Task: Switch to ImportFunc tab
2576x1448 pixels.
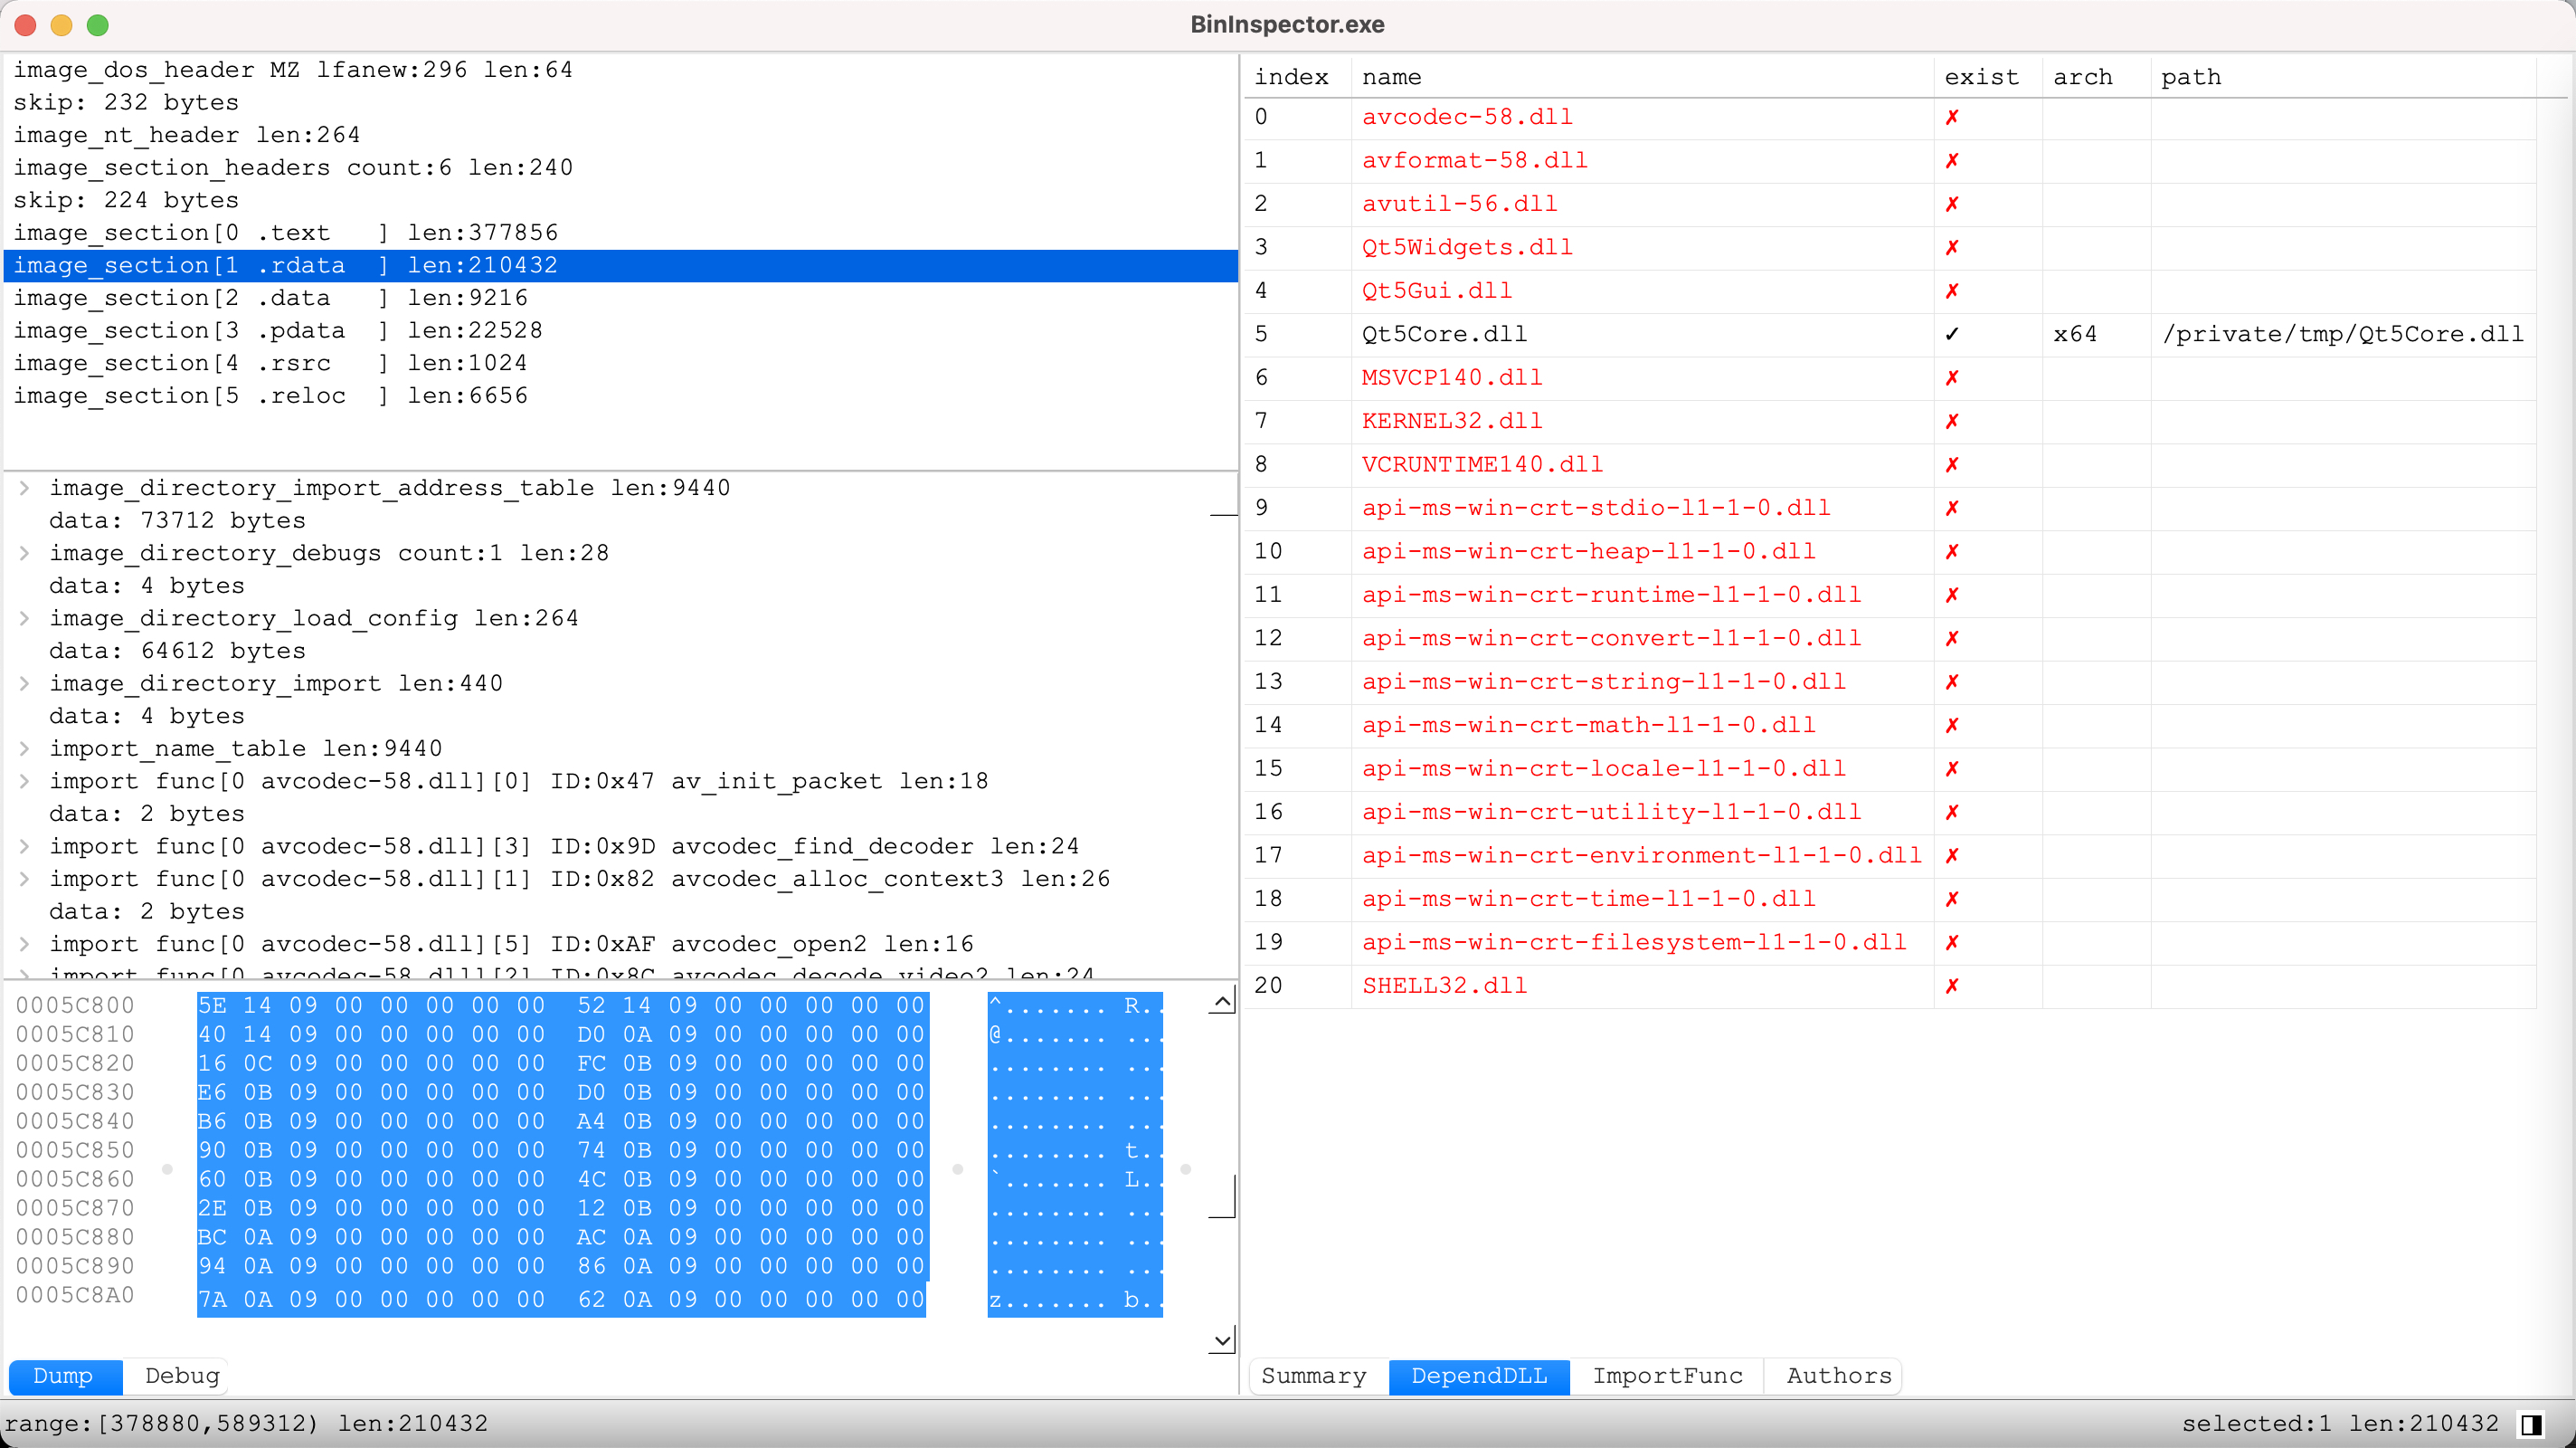Action: point(1665,1376)
